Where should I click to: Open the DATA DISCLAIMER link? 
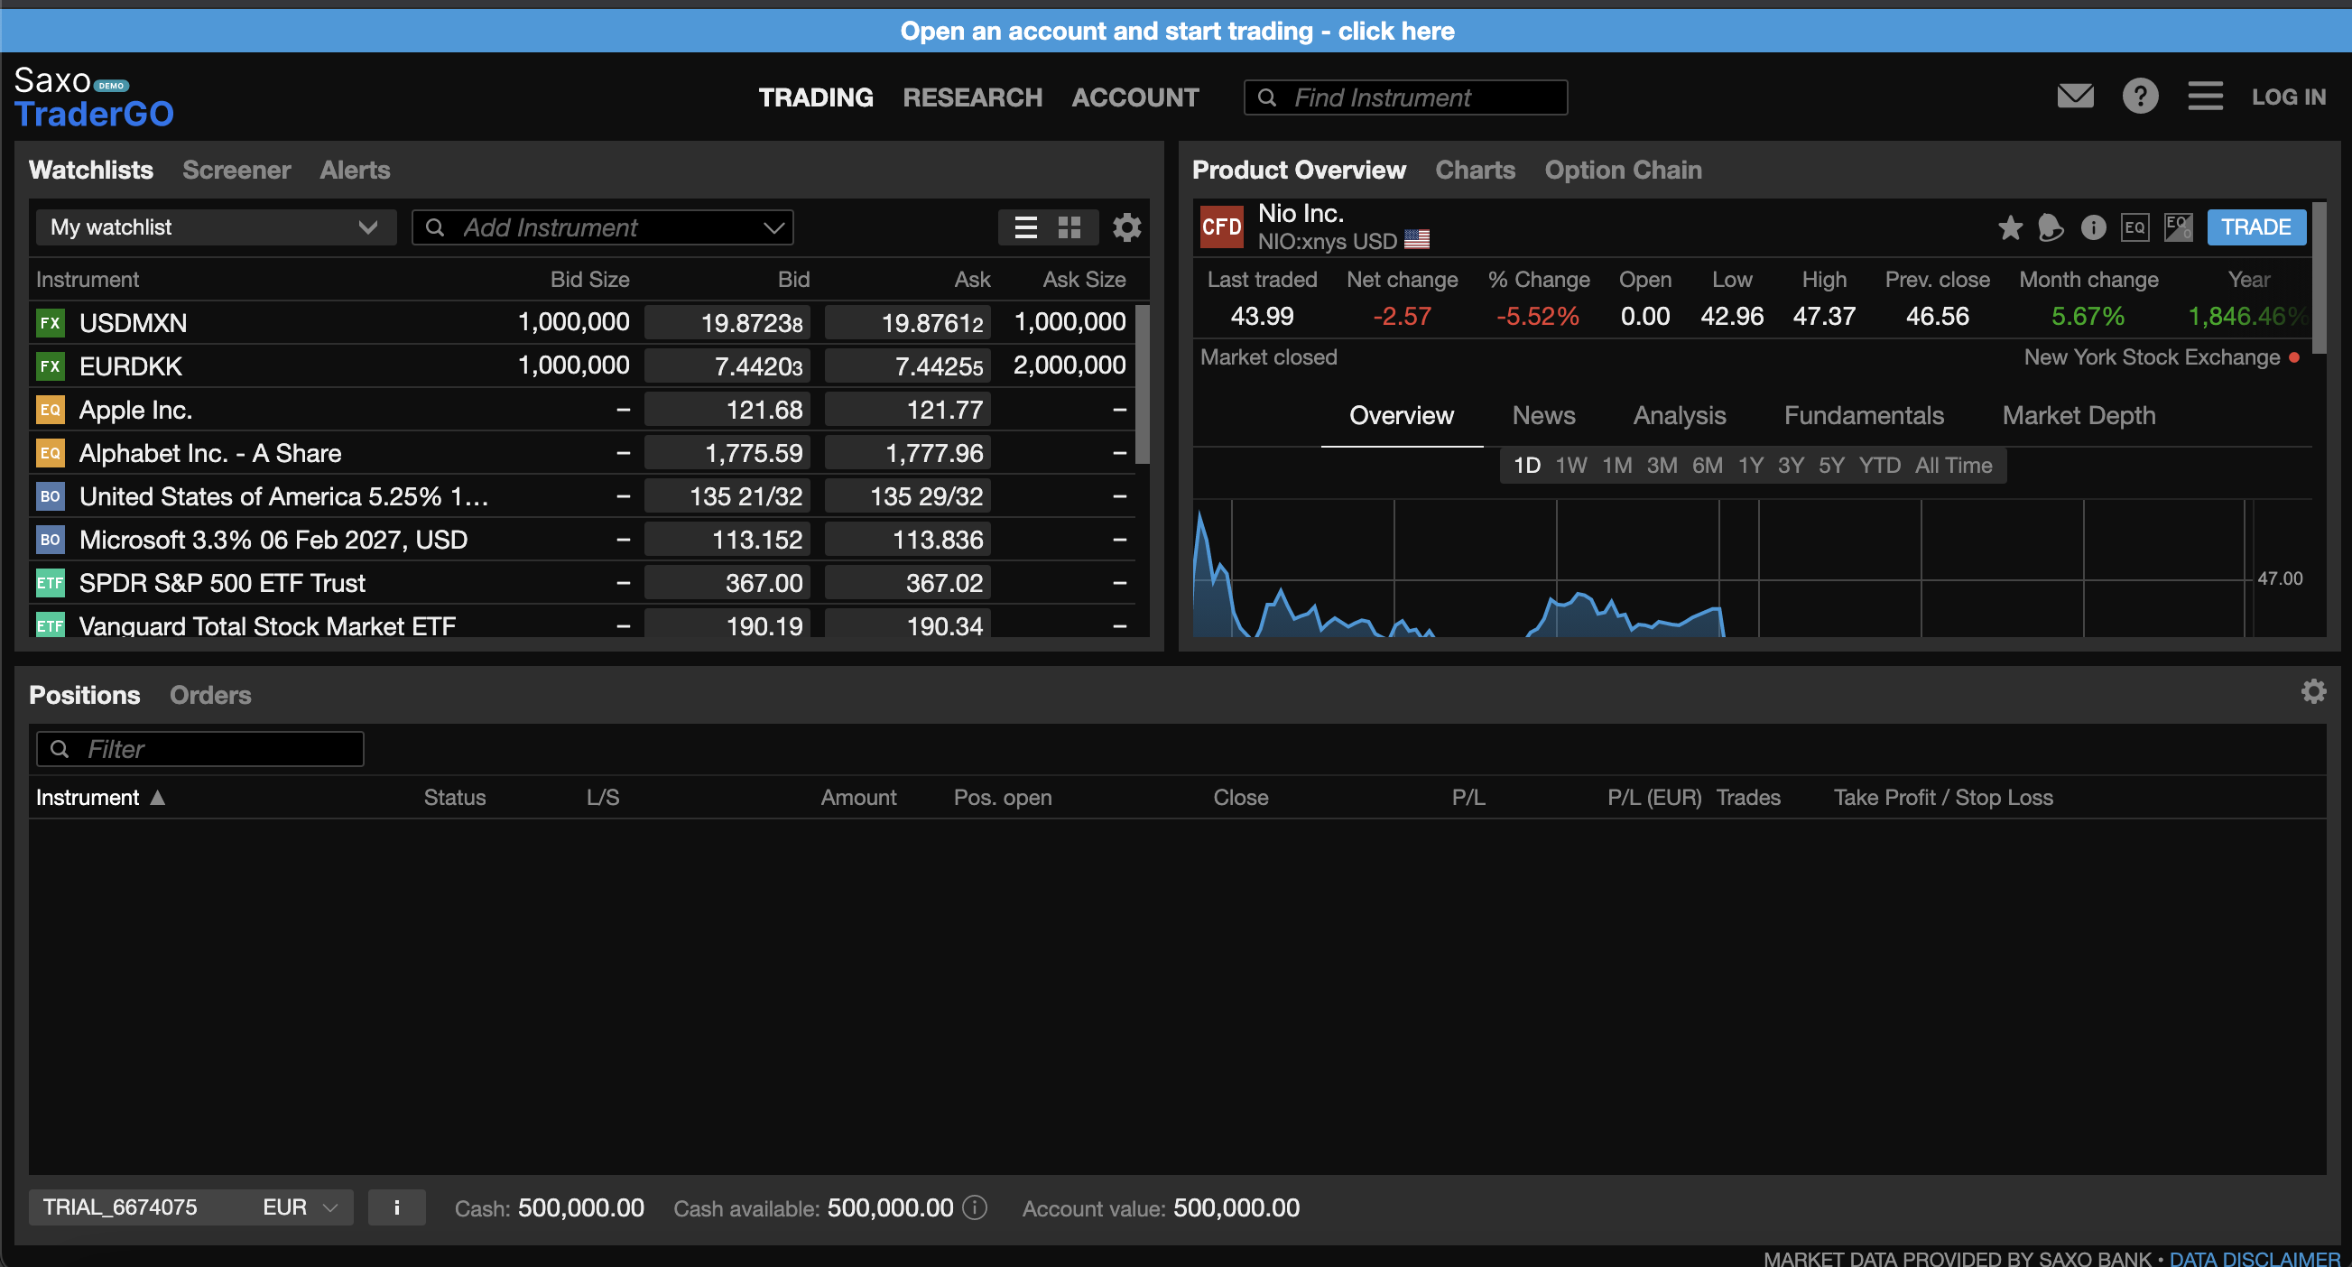tap(2254, 1258)
